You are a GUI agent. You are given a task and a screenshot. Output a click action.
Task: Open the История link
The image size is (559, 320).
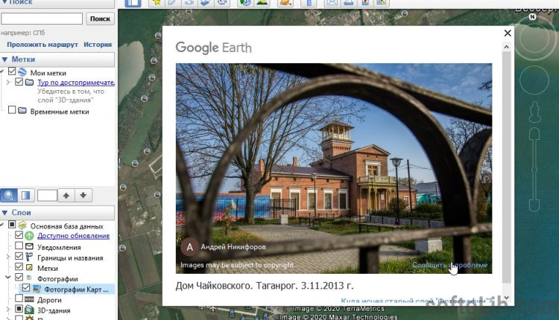[98, 45]
